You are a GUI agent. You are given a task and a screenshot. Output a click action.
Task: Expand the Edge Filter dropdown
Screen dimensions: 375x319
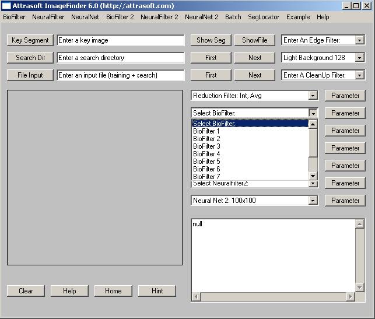[359, 40]
